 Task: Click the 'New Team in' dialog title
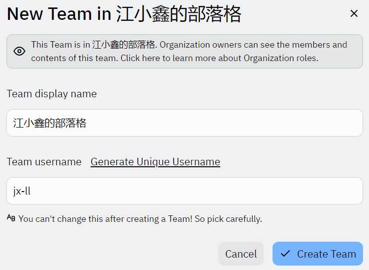pyautogui.click(x=59, y=14)
